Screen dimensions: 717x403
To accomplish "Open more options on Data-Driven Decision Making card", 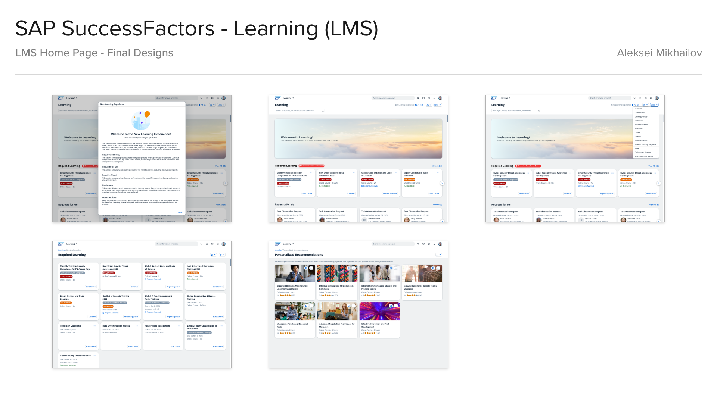I will coord(137,326).
